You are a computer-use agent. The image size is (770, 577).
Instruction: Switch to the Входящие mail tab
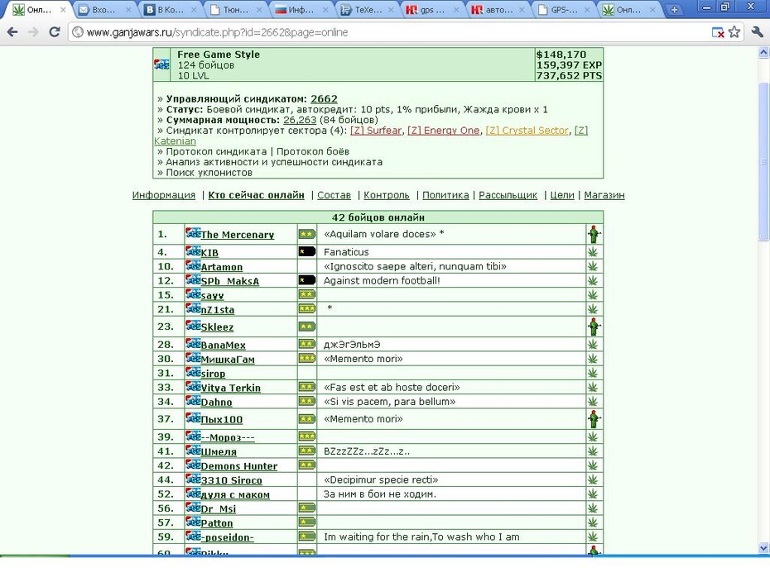click(x=104, y=9)
